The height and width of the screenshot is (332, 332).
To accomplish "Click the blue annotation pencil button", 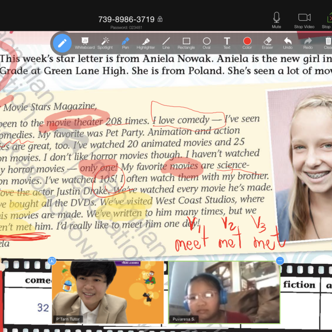I will 62,44.
